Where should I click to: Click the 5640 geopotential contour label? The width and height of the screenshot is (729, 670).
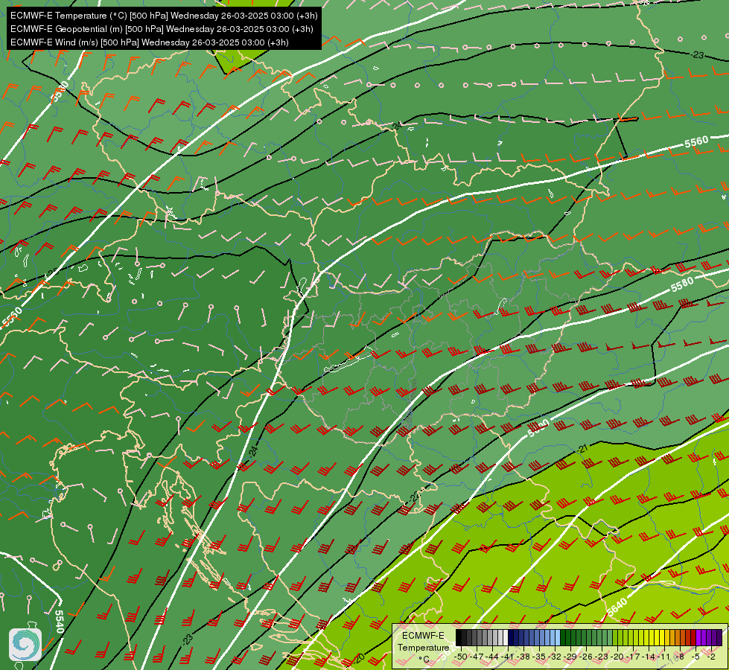point(617,607)
